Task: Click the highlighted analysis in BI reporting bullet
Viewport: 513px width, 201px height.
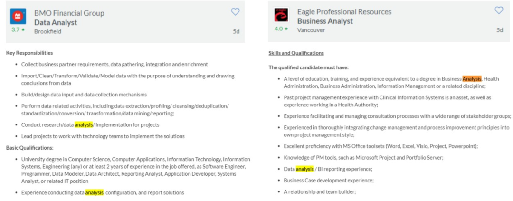Action: tap(304, 169)
